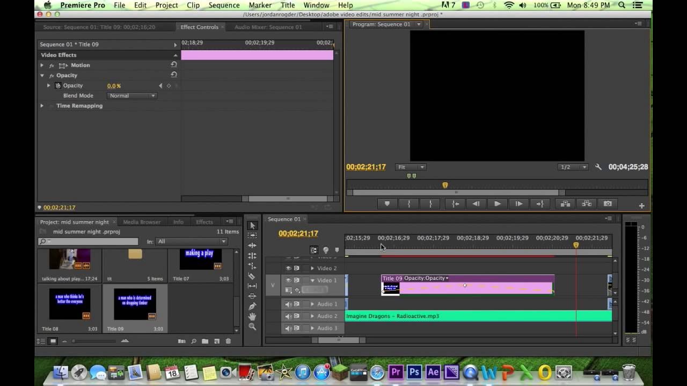Activate the Hand tool
The image size is (687, 386).
click(x=252, y=316)
